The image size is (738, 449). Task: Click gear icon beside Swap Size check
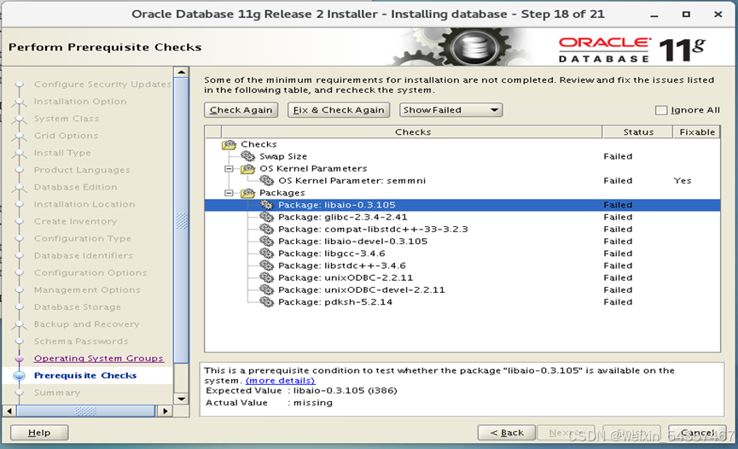(x=248, y=156)
